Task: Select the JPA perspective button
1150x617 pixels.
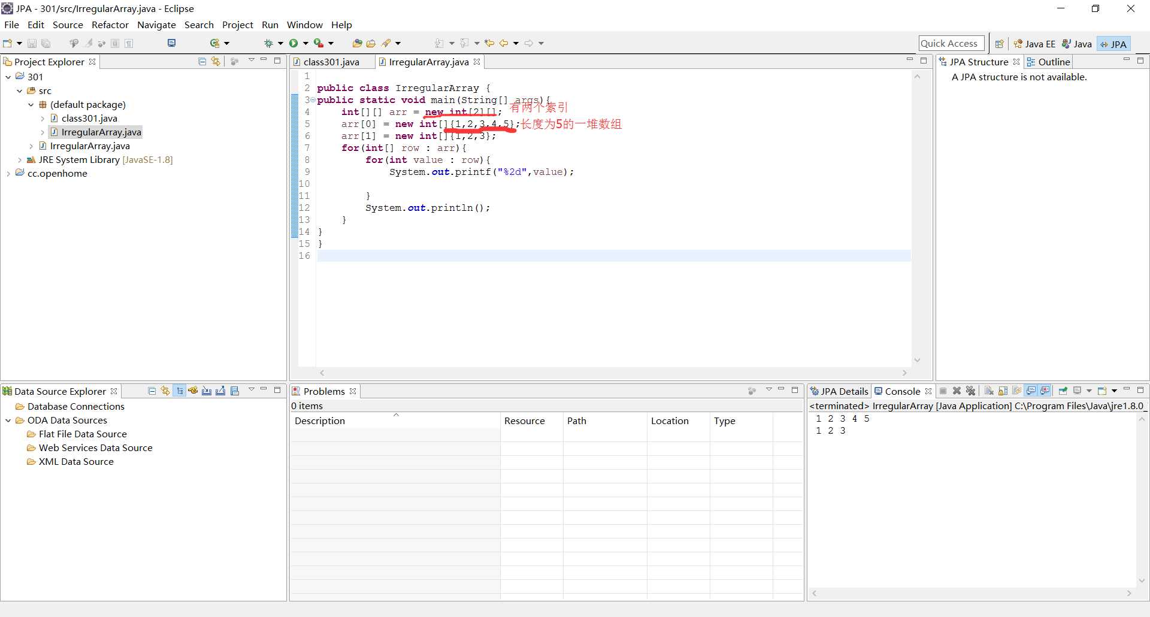Action: tap(1113, 44)
